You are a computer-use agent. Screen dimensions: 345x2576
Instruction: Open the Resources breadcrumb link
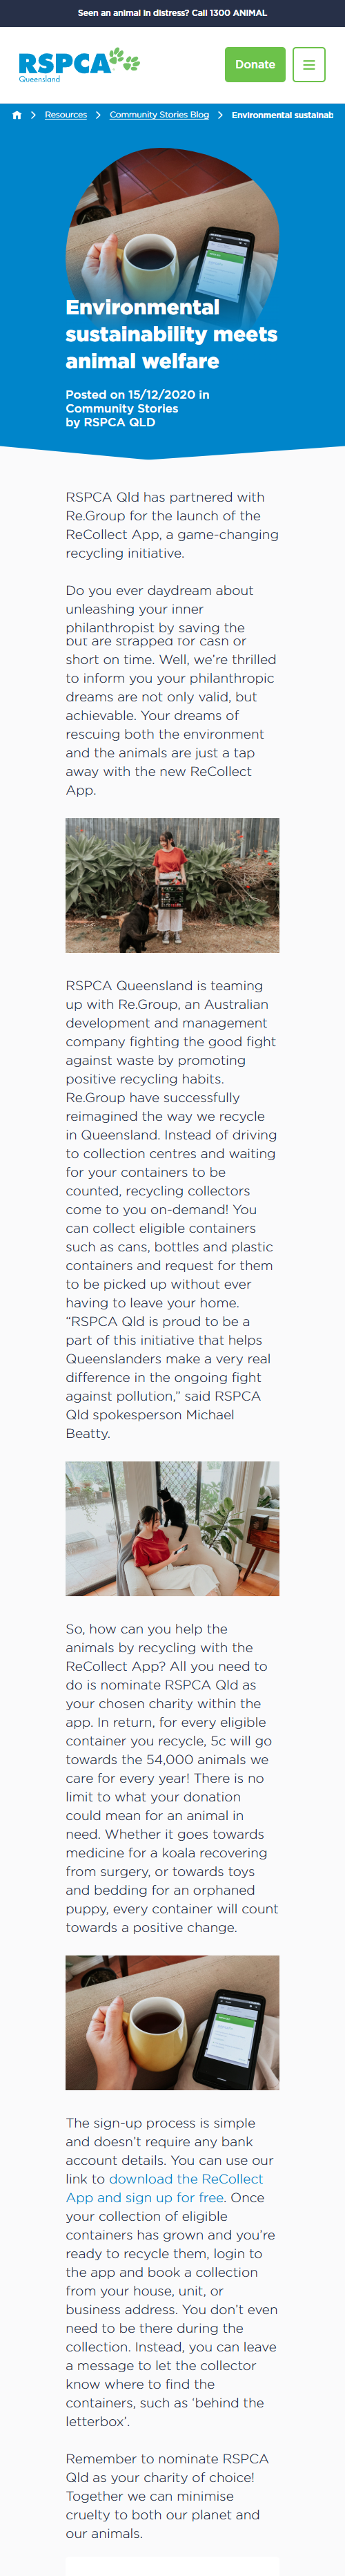(x=66, y=115)
